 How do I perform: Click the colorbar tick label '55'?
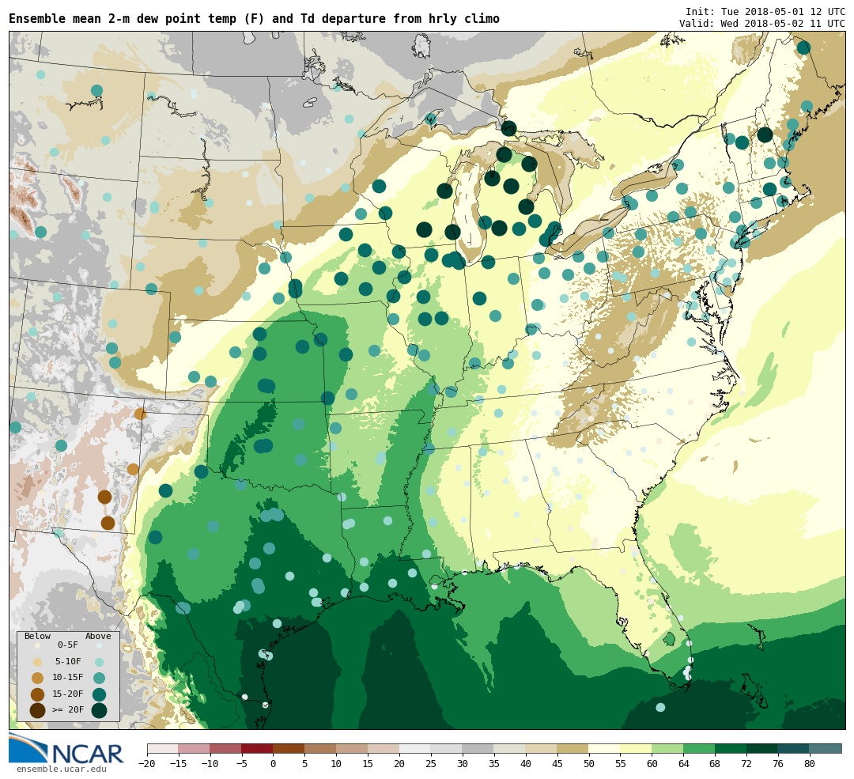pos(621,764)
